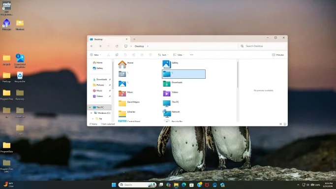
Task: Select the David Majors folder
Action: pyautogui.click(x=129, y=103)
